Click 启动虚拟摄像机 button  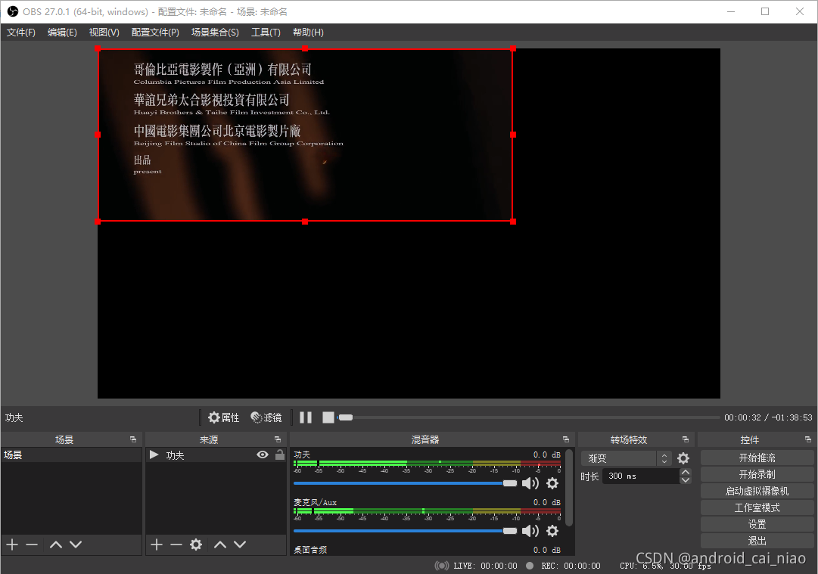pos(757,491)
